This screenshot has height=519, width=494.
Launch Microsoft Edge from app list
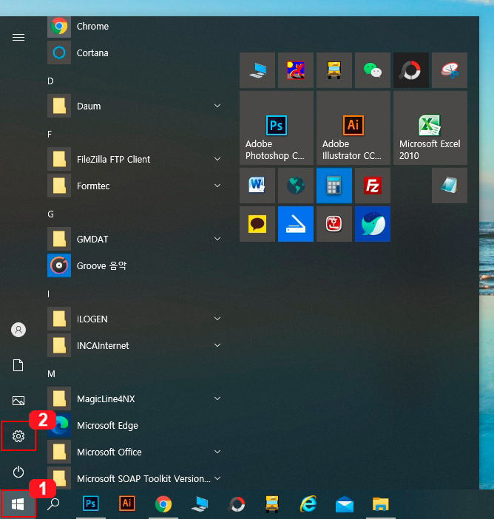134,425
